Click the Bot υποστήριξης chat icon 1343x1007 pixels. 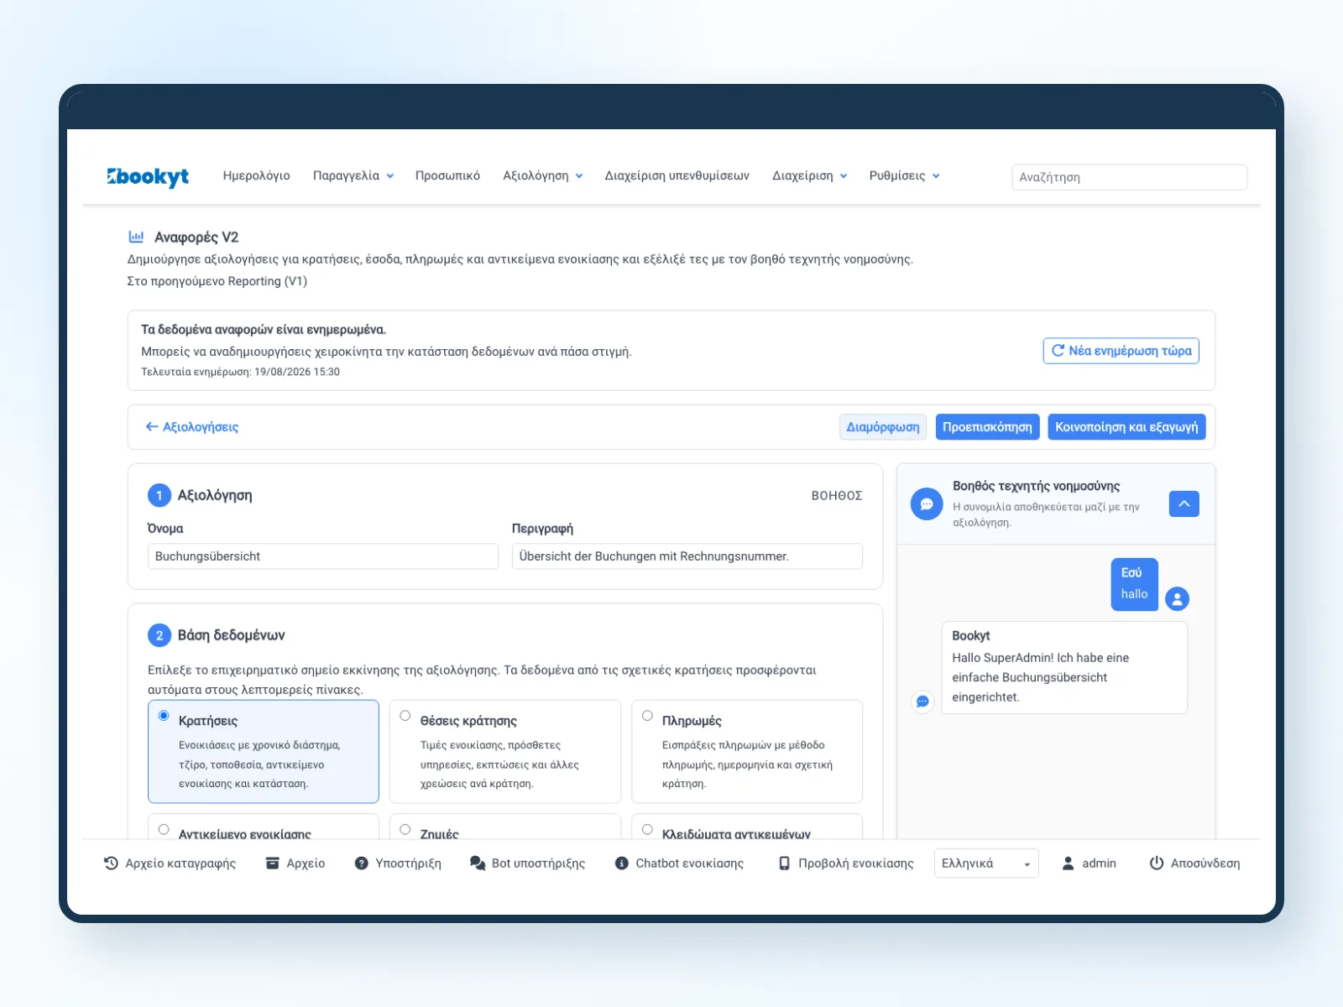[x=478, y=864]
